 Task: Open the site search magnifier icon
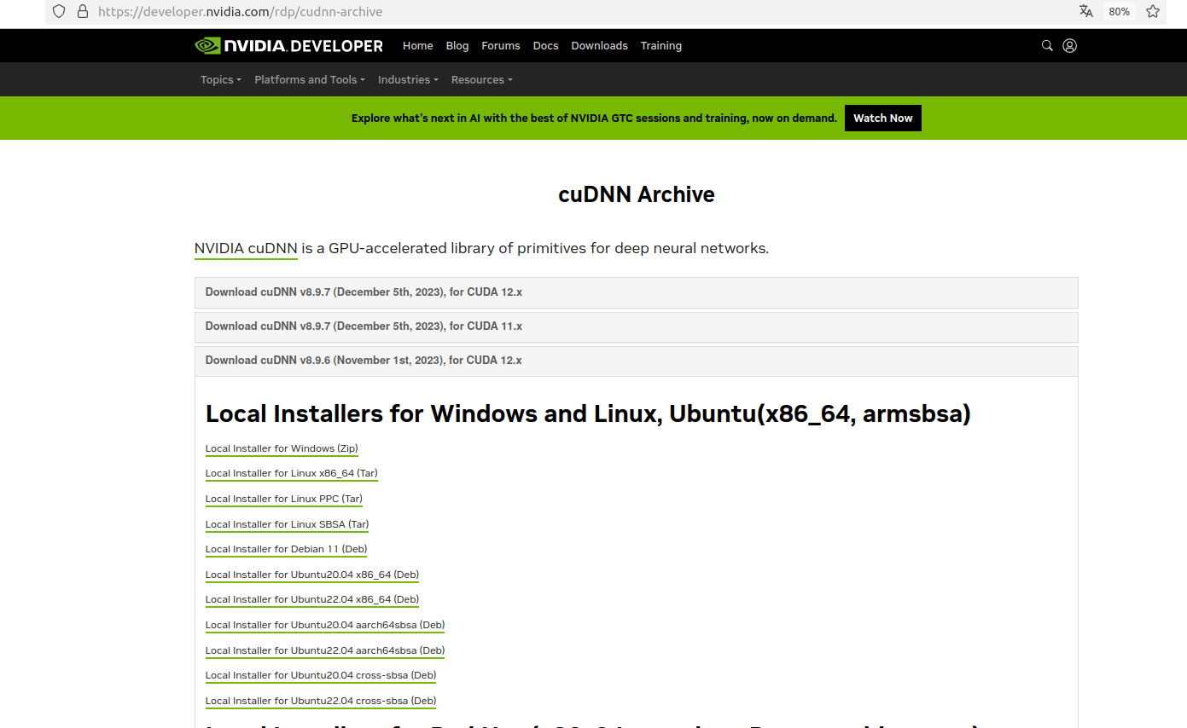pyautogui.click(x=1047, y=46)
